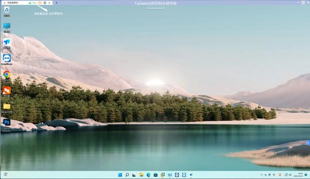Open taskbar search magnifier
The height and width of the screenshot is (179, 310).
pos(127,175)
